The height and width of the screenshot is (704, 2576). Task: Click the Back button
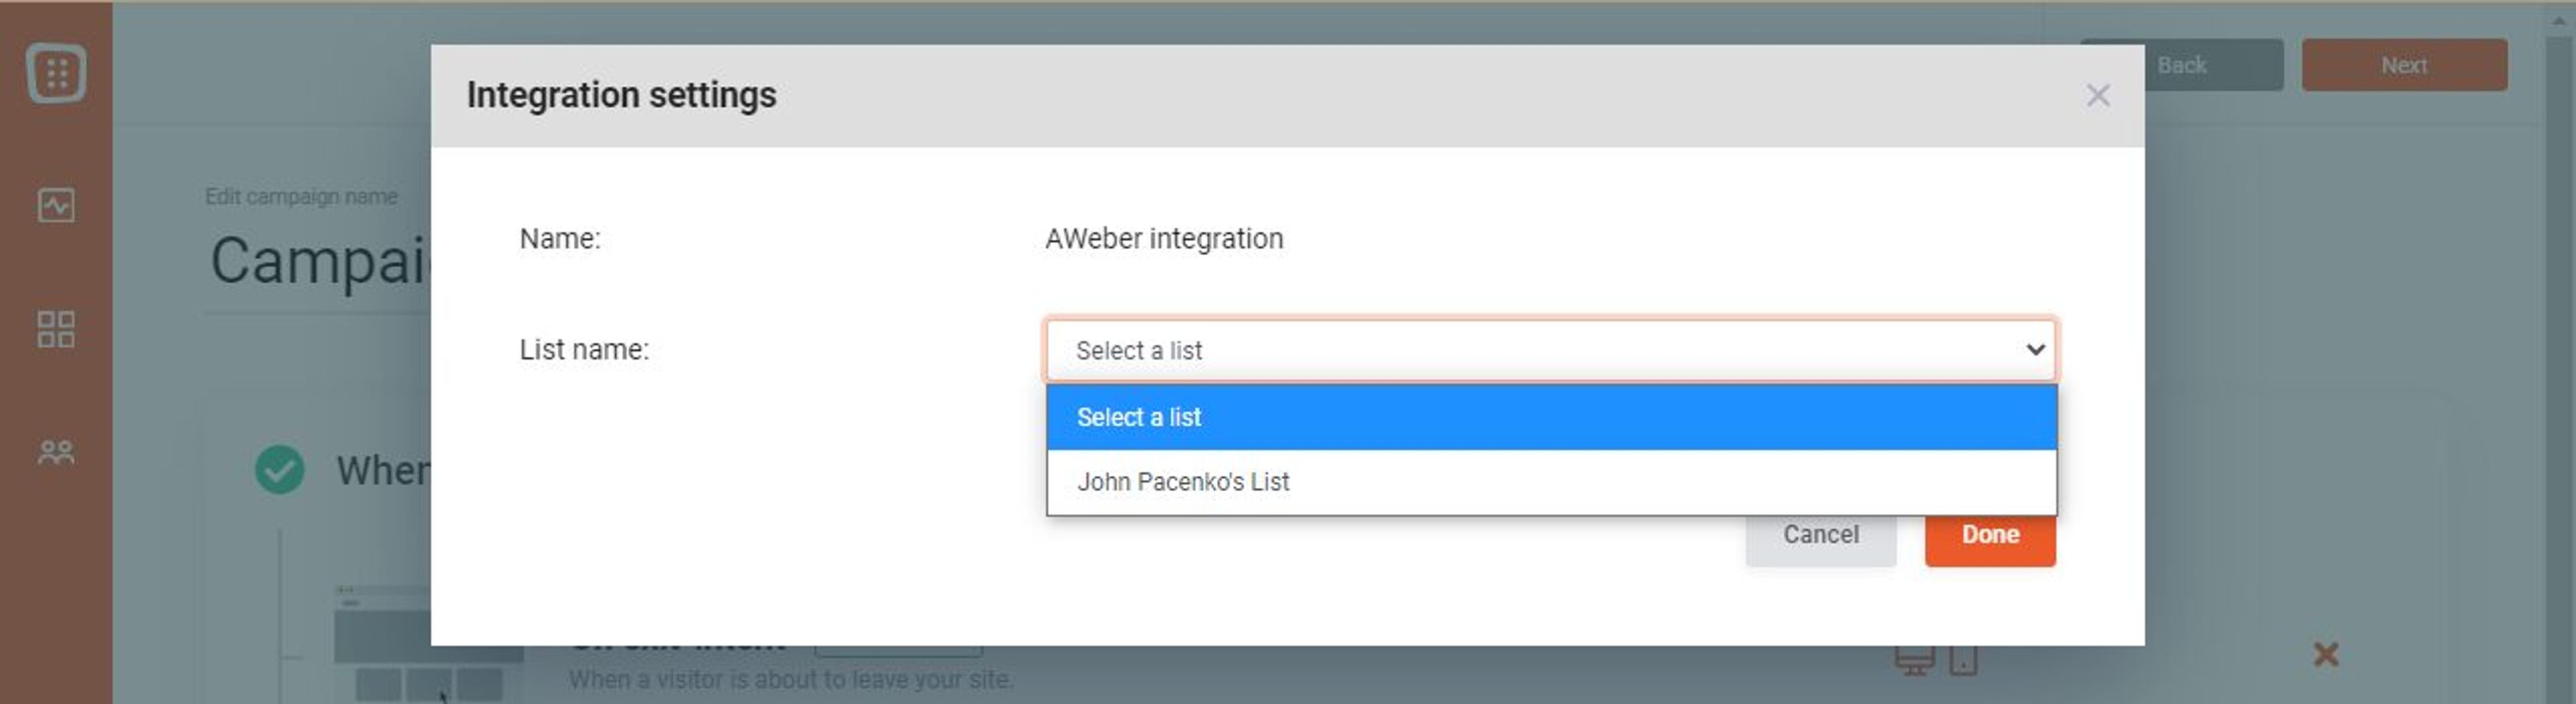click(2181, 66)
